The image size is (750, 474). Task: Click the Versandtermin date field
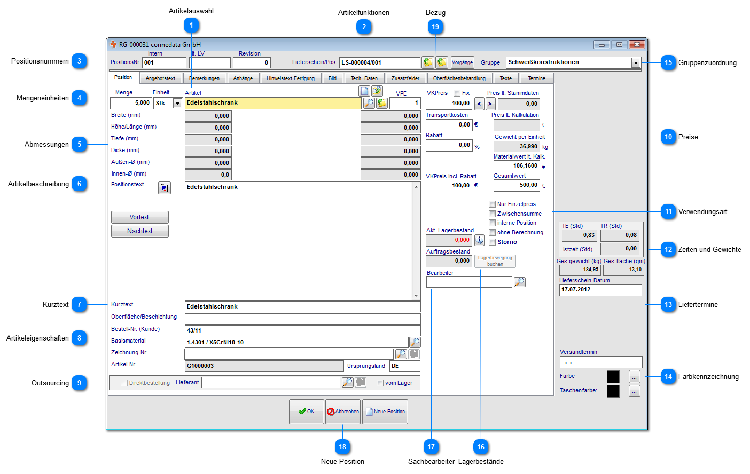[601, 362]
